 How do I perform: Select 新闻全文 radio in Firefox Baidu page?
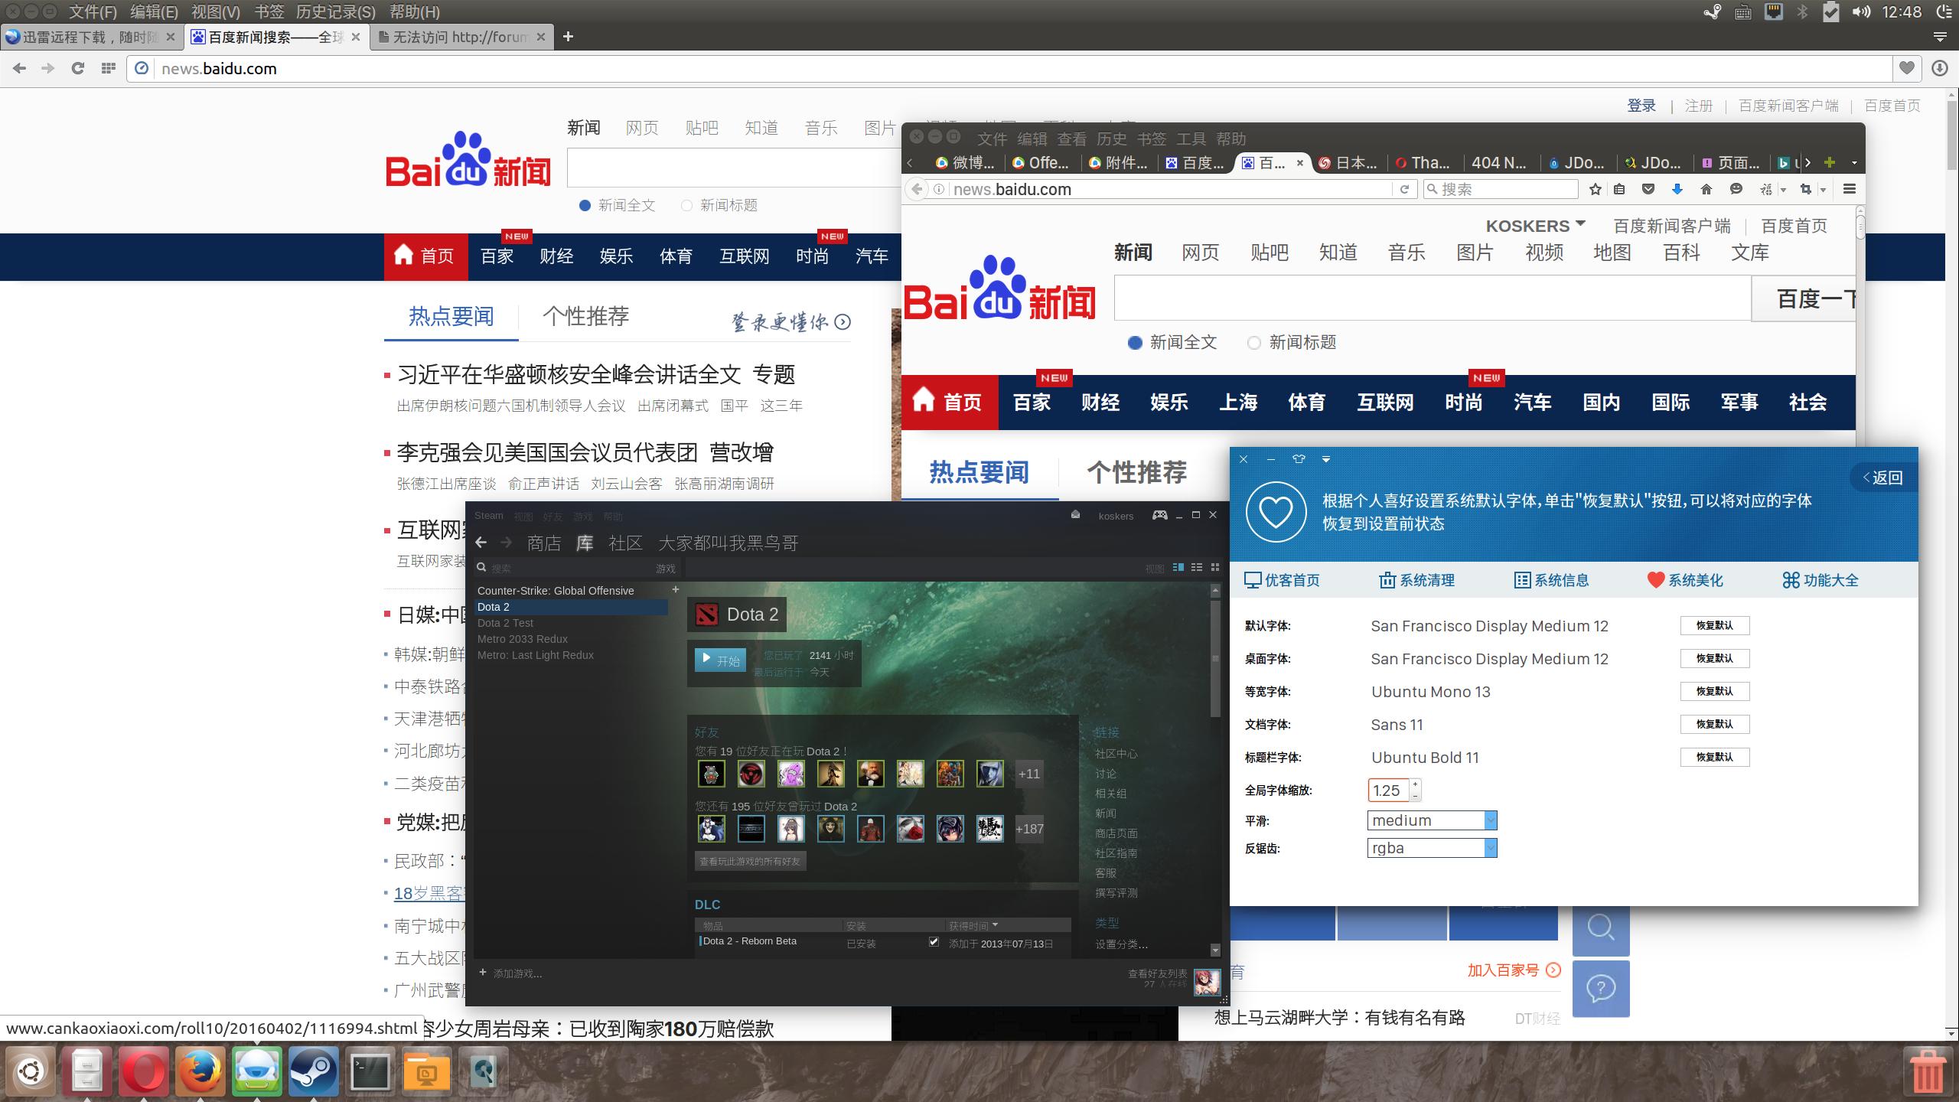[1136, 343]
